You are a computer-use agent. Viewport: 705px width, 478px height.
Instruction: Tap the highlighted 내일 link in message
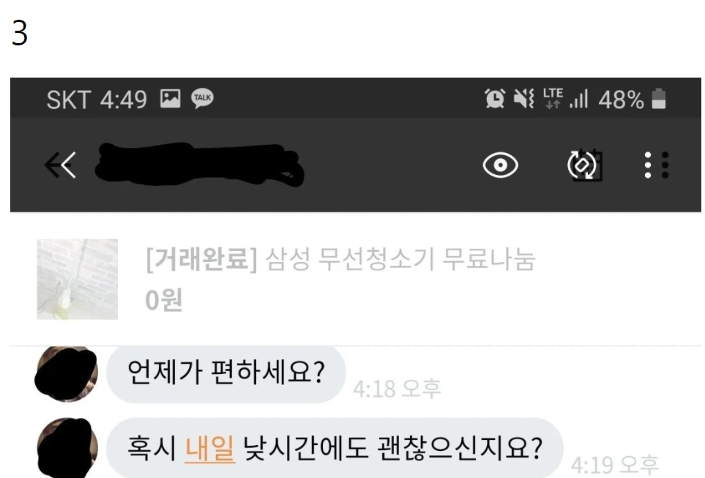coord(209,448)
